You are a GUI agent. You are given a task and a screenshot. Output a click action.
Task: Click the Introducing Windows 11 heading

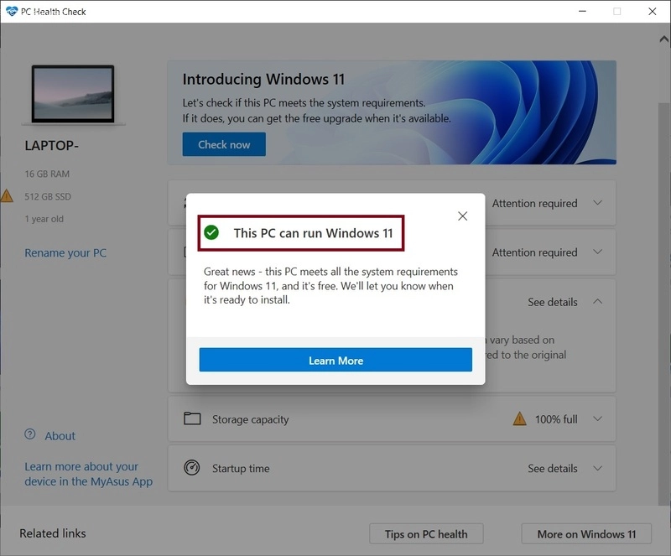263,79
